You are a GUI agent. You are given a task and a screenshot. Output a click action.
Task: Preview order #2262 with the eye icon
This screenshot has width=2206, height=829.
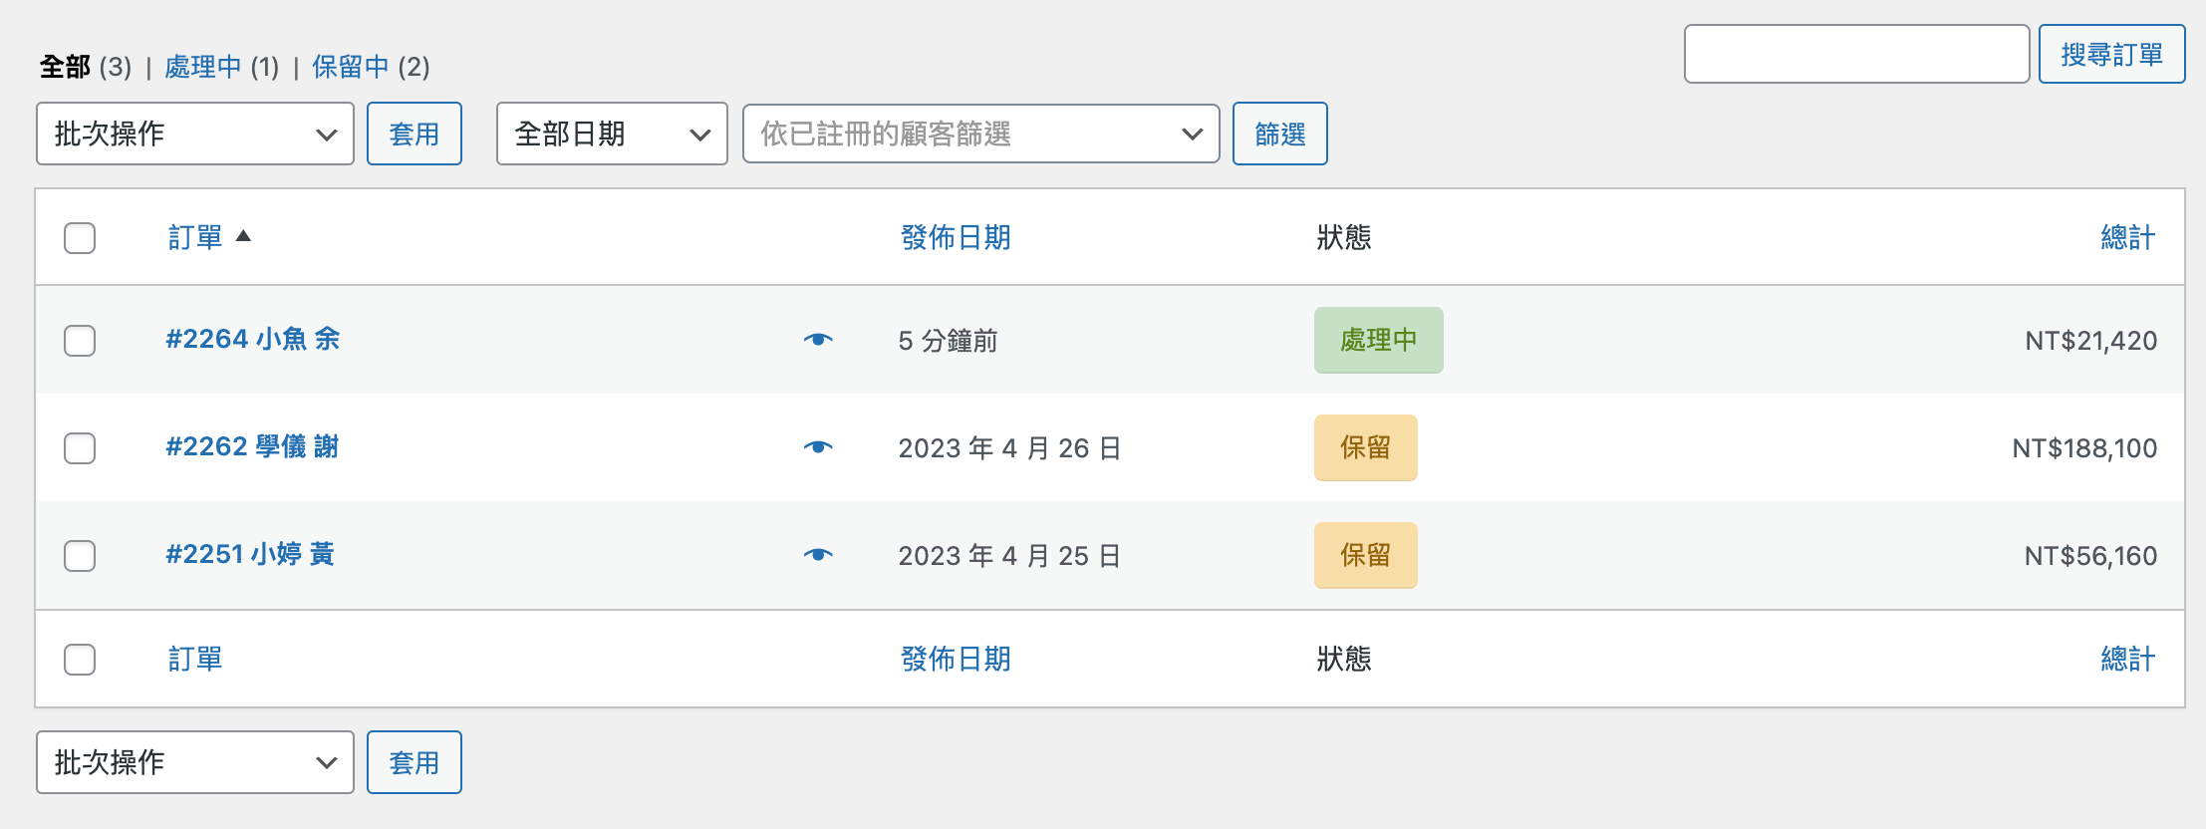[x=818, y=447]
